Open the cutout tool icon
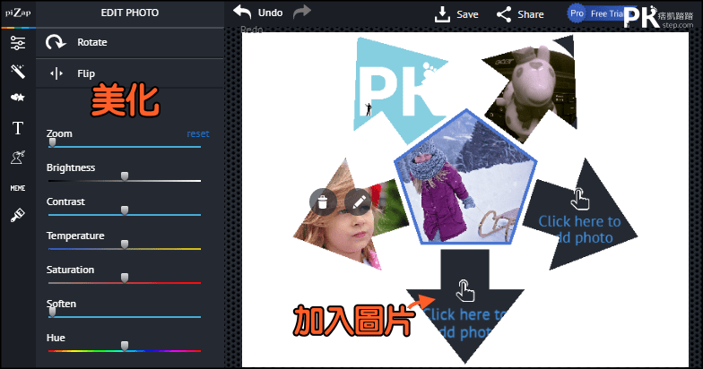This screenshot has height=369, width=703. (x=18, y=158)
